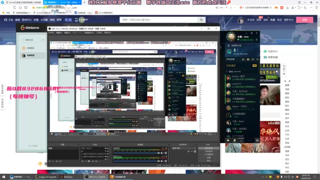Search friends in LoL friends panel
This screenshot has height=180, width=320.
tap(257, 59)
